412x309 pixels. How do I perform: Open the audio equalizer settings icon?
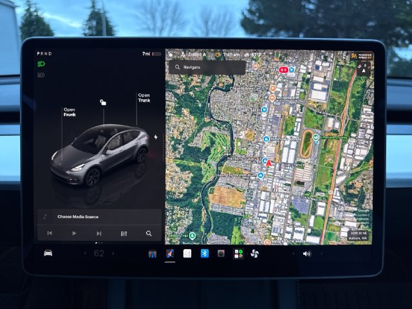tap(124, 233)
